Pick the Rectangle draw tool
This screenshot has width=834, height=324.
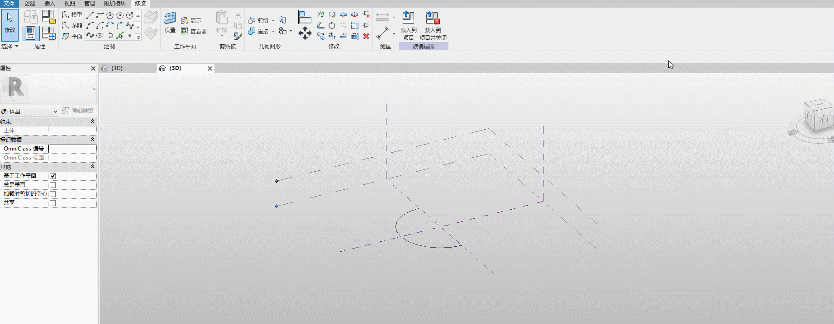coord(100,15)
